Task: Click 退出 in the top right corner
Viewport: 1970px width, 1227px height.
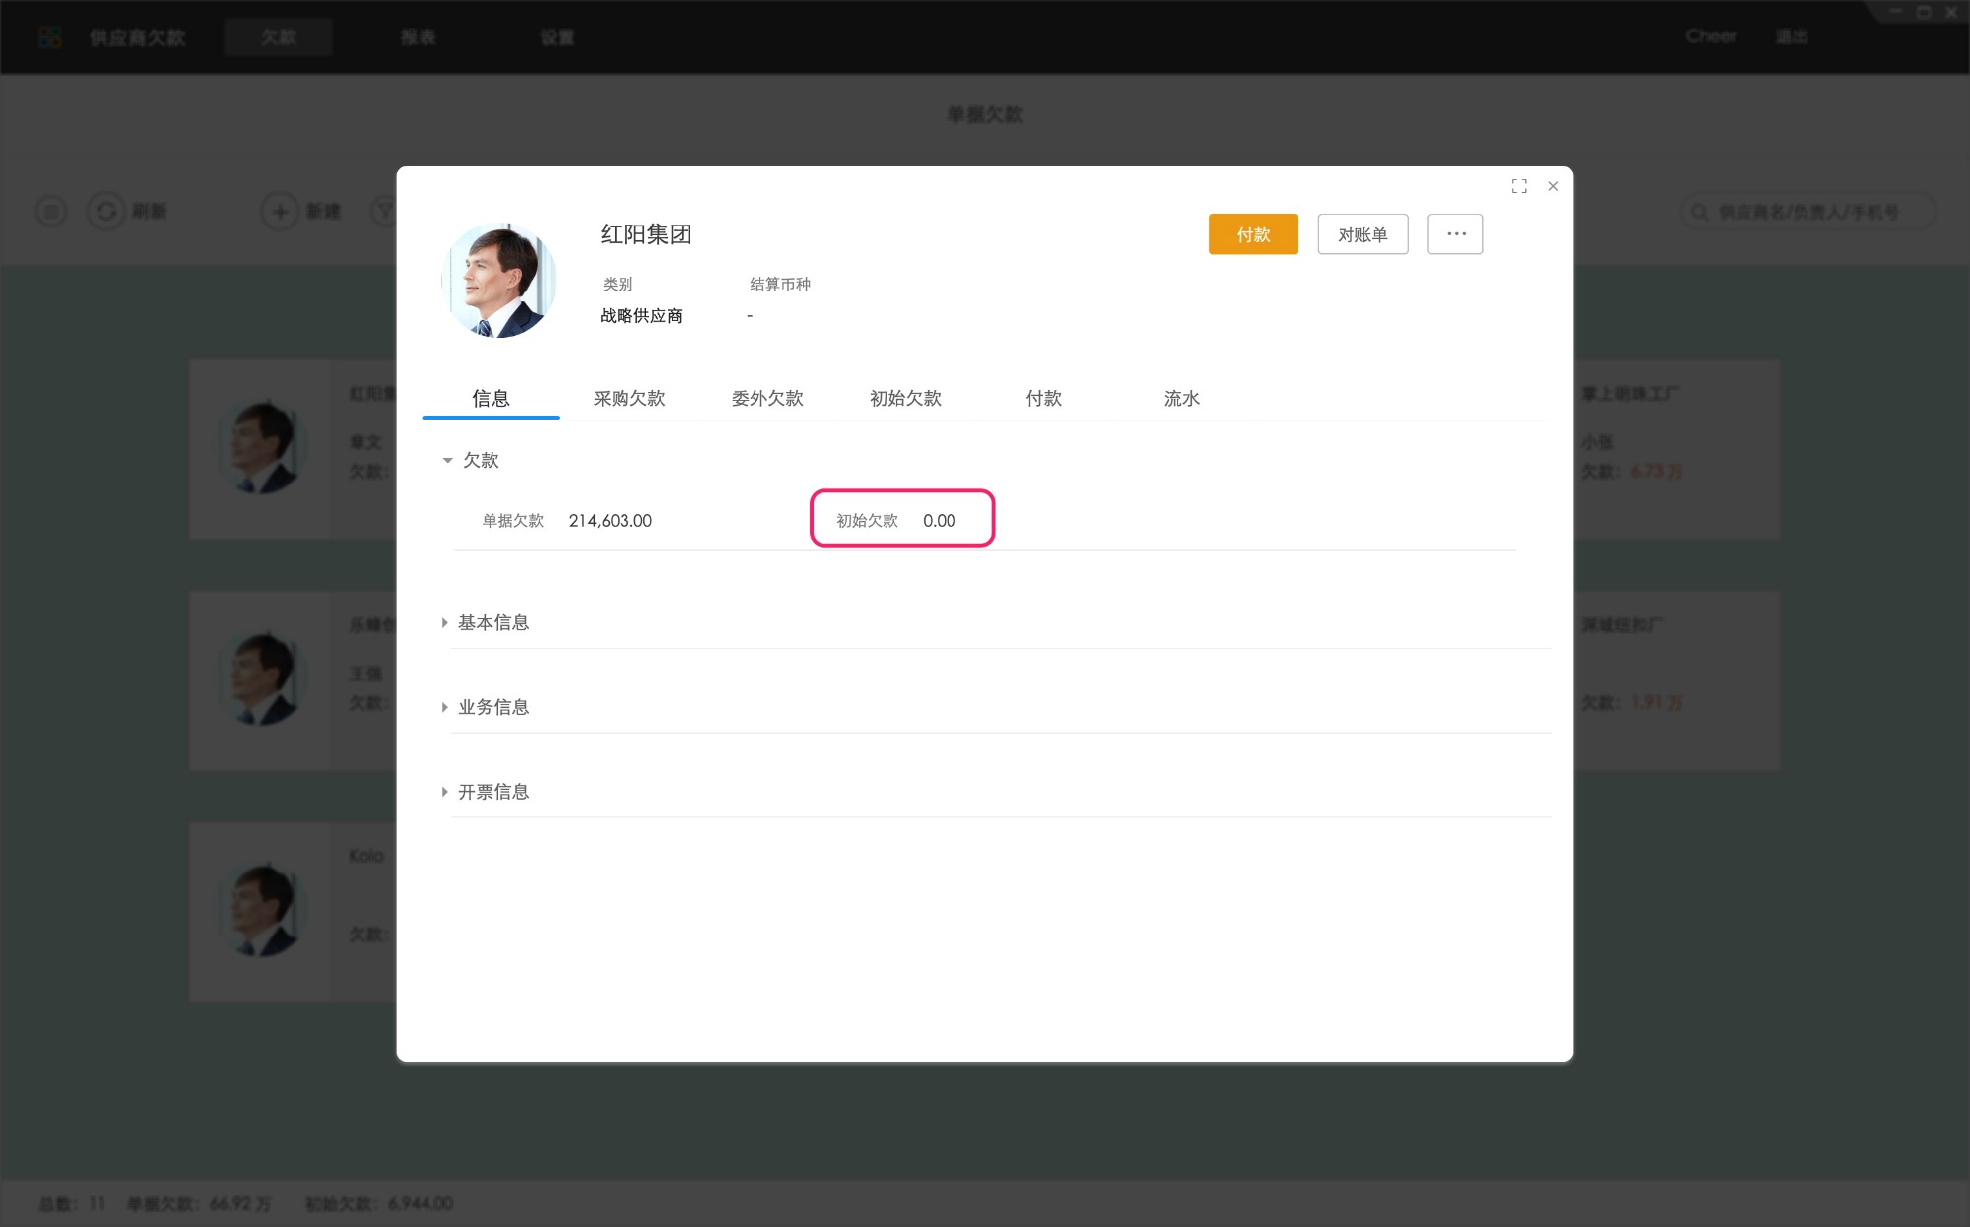Action: 1792,36
